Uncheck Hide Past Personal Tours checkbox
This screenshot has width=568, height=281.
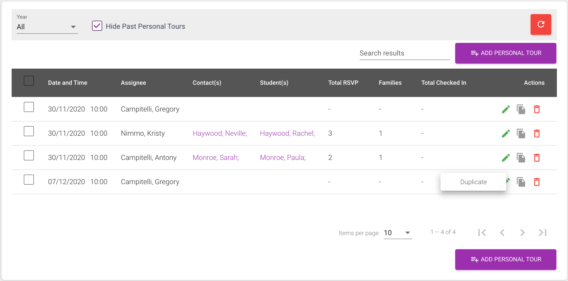[97, 26]
